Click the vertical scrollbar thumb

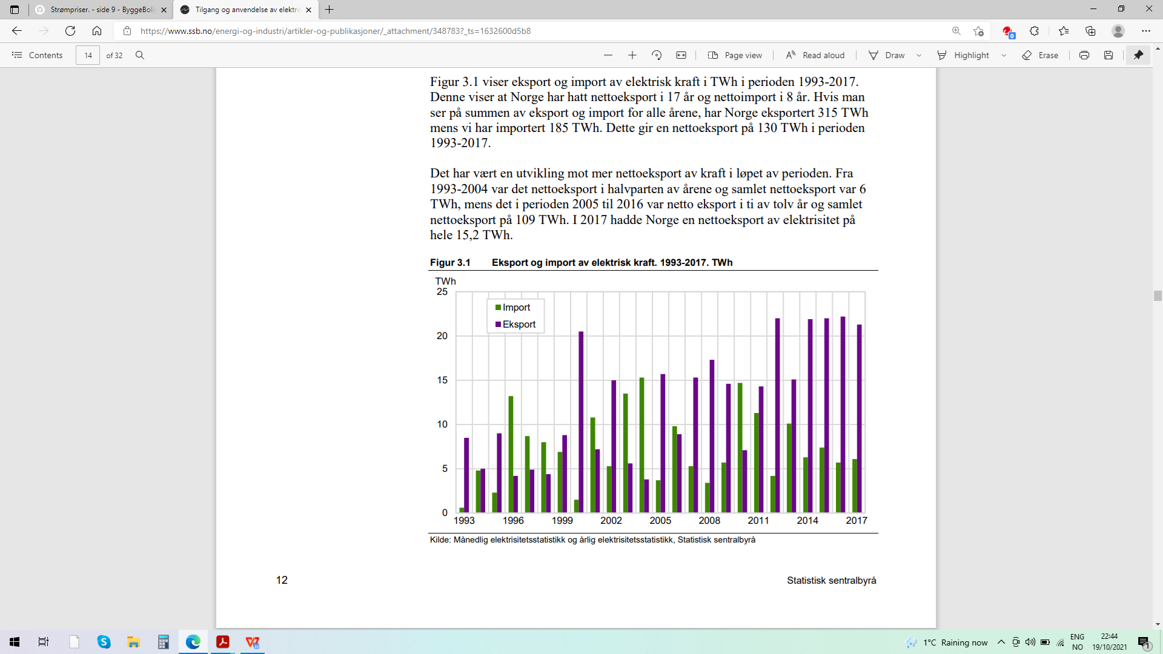click(x=1158, y=296)
